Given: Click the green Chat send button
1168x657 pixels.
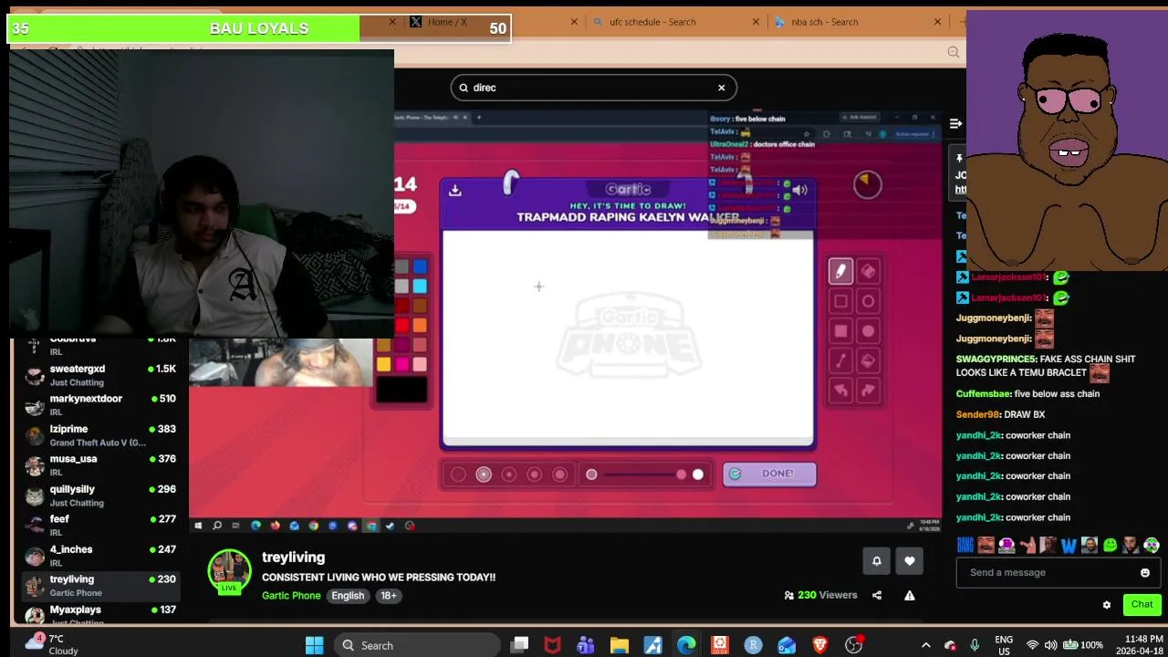Looking at the screenshot, I should [x=1142, y=604].
